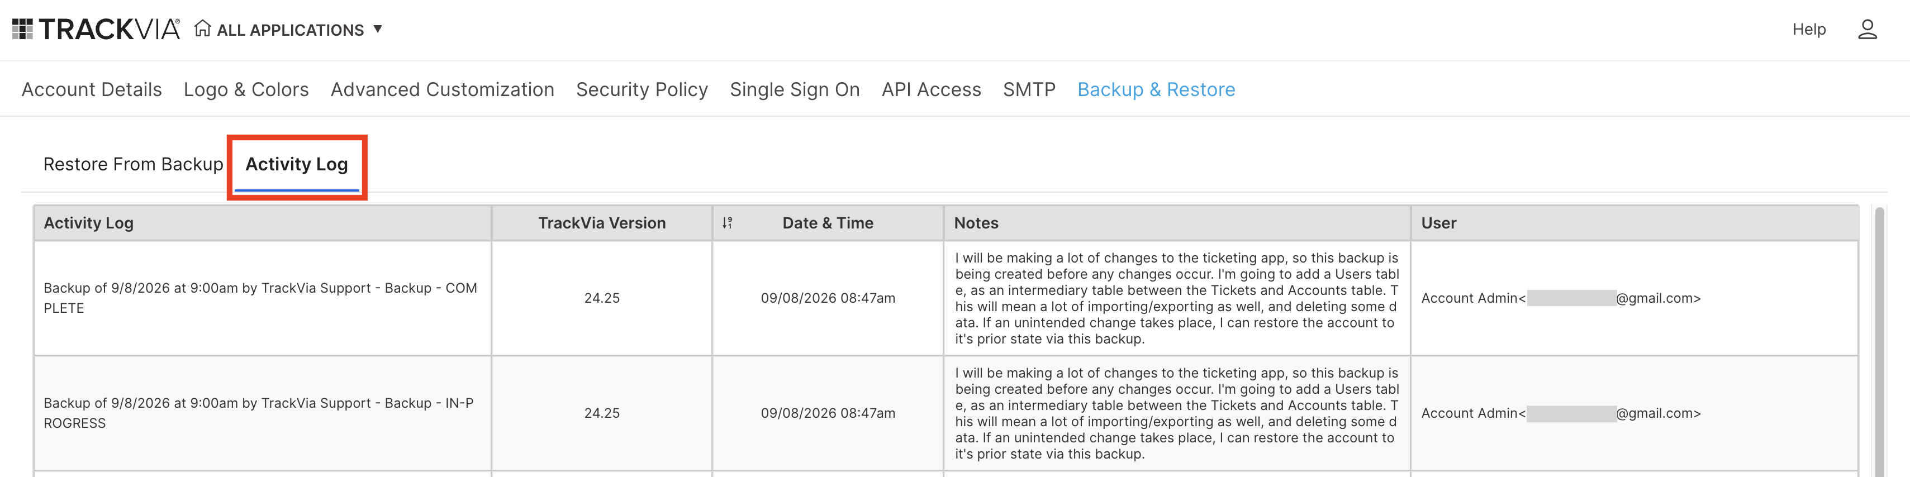1910x477 pixels.
Task: Click the Activity Log column header
Action: [263, 223]
